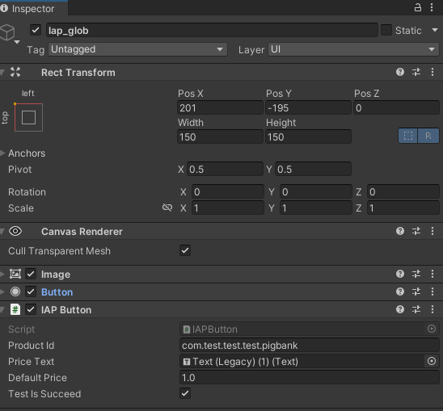Click the Button component header
The width and height of the screenshot is (443, 411).
pos(57,291)
